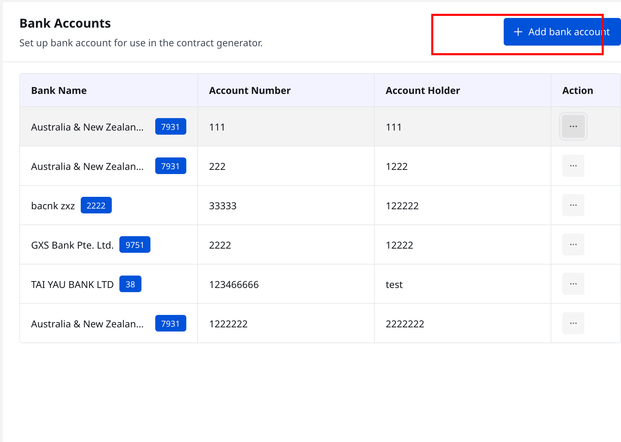
Task: Open actions menu for account number 1222222
Action: 573,323
